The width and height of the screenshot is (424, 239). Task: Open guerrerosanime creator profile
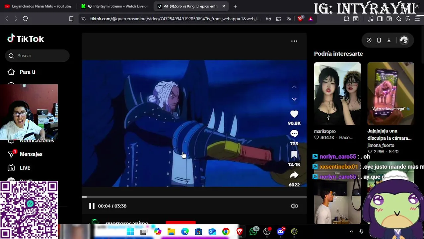[126, 223]
